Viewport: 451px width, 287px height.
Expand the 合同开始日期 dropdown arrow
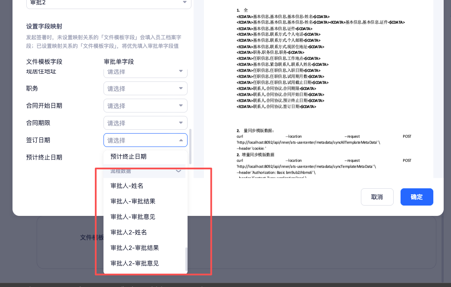point(181,106)
